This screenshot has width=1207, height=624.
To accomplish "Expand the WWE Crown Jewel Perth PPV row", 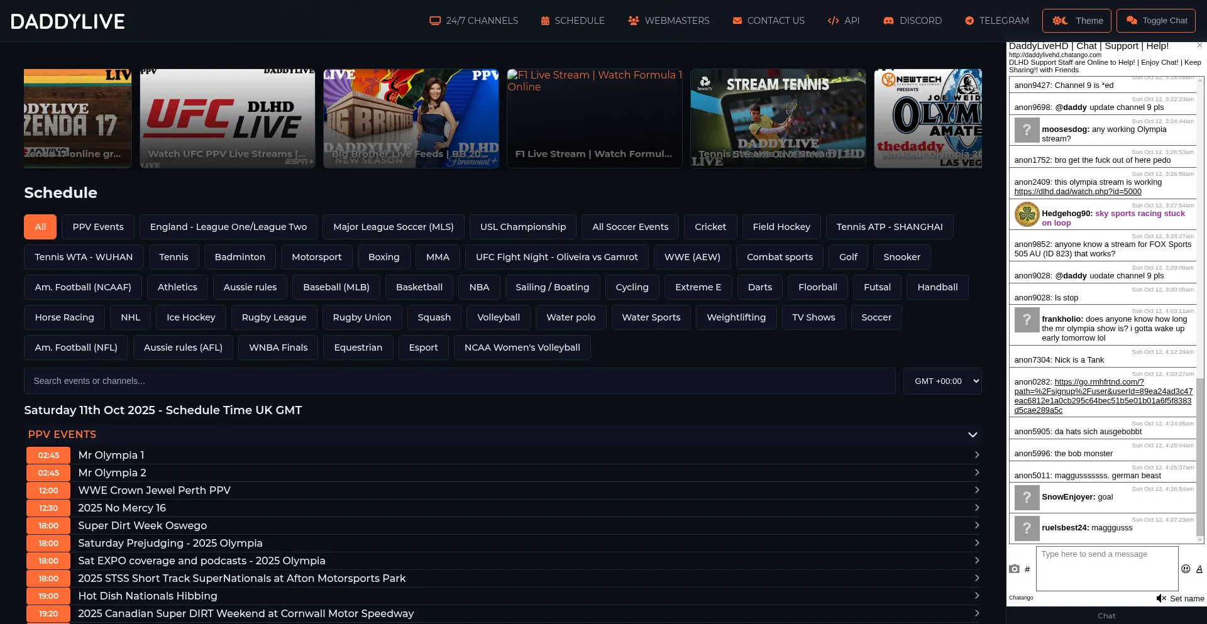I will pyautogui.click(x=976, y=490).
